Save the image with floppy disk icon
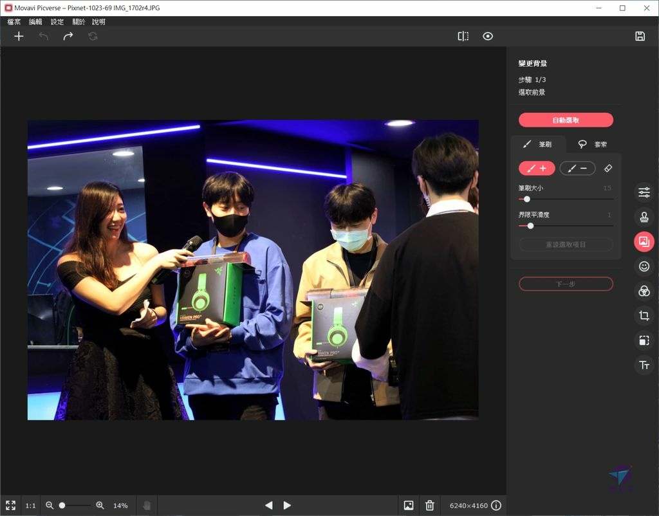The width and height of the screenshot is (659, 516). click(x=640, y=36)
